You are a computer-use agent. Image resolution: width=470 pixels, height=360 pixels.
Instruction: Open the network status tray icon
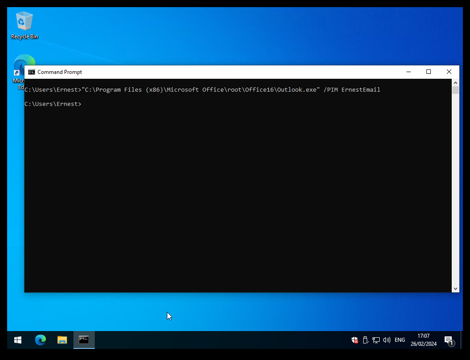376,340
